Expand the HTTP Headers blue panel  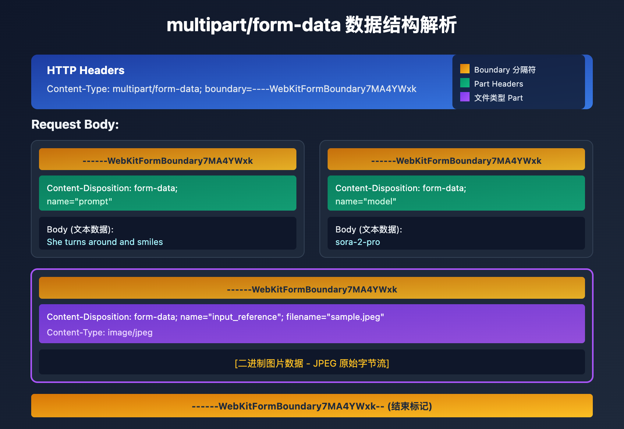(x=242, y=82)
